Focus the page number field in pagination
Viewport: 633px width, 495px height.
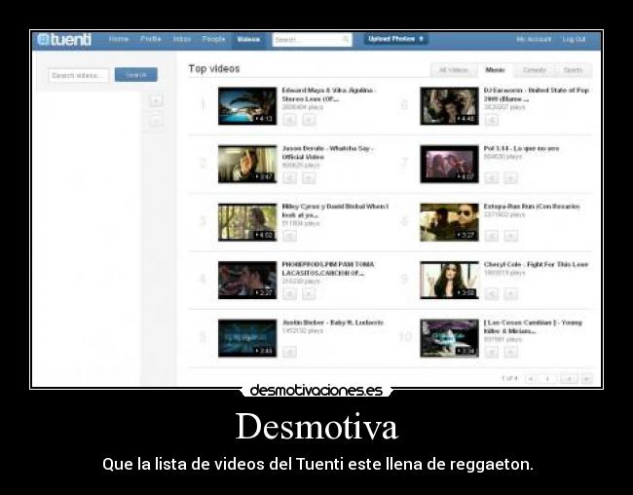tap(548, 379)
